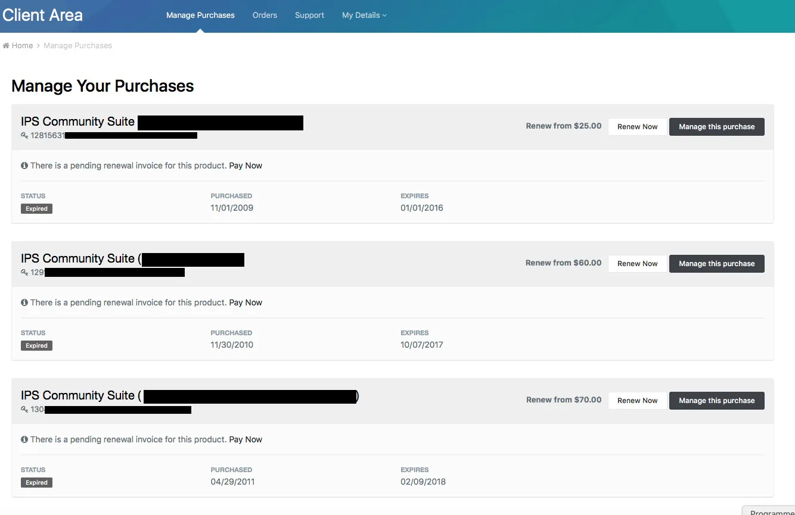Click the license key icon of first purchase
Screen dimensions: 795x515
pyautogui.click(x=24, y=136)
